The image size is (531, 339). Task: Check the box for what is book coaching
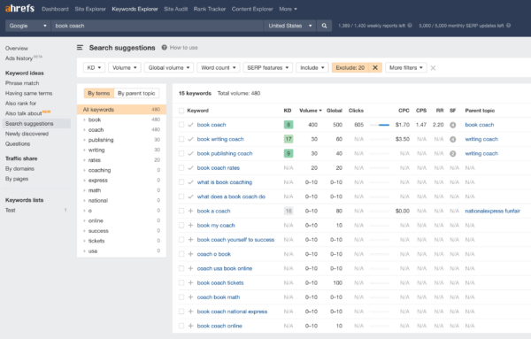coord(181,182)
